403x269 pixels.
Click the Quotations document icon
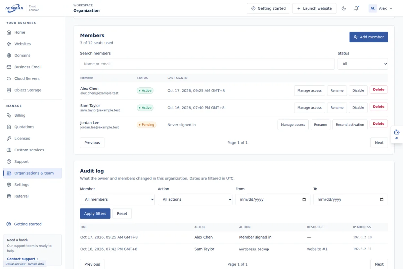(9, 127)
